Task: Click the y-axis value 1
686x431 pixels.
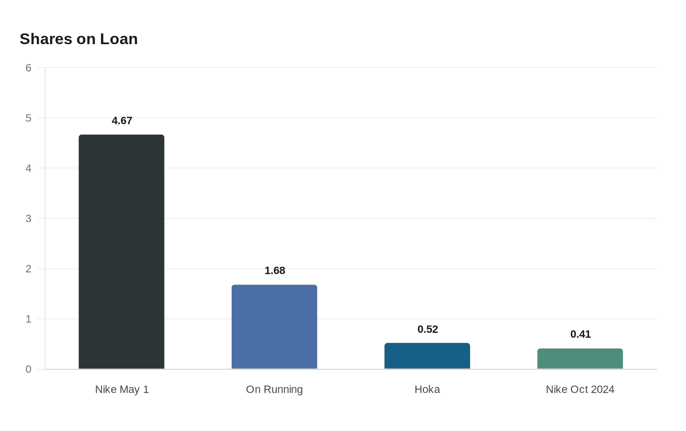Action: click(28, 319)
